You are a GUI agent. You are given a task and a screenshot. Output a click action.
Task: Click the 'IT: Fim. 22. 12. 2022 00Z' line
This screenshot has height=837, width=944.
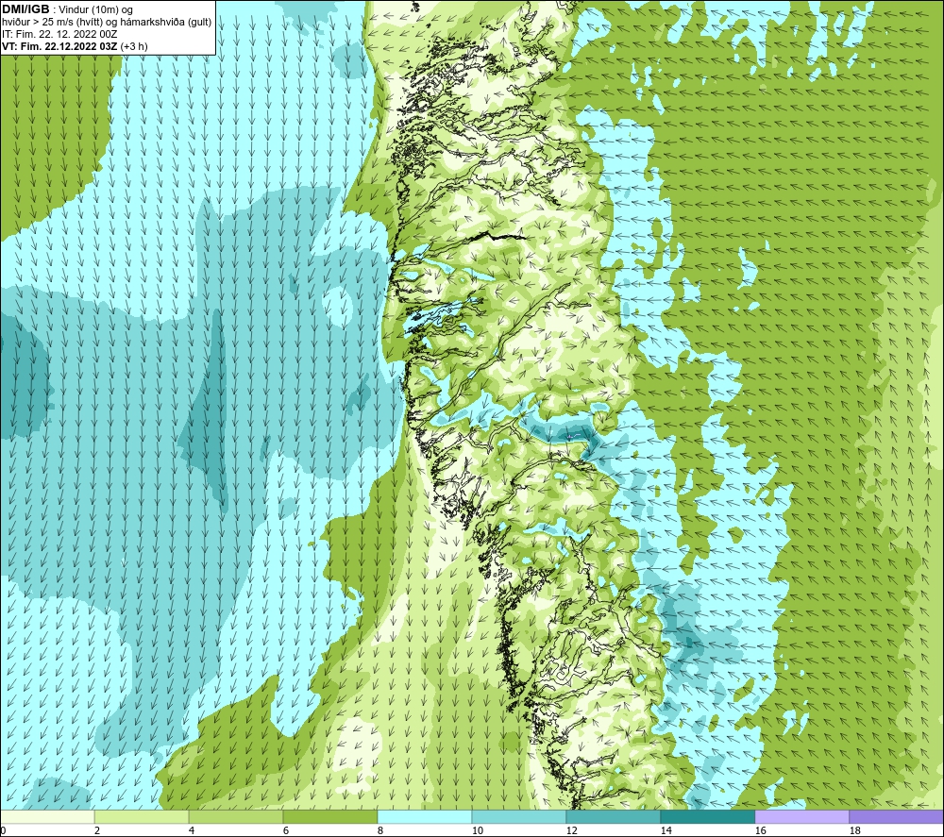59,34
